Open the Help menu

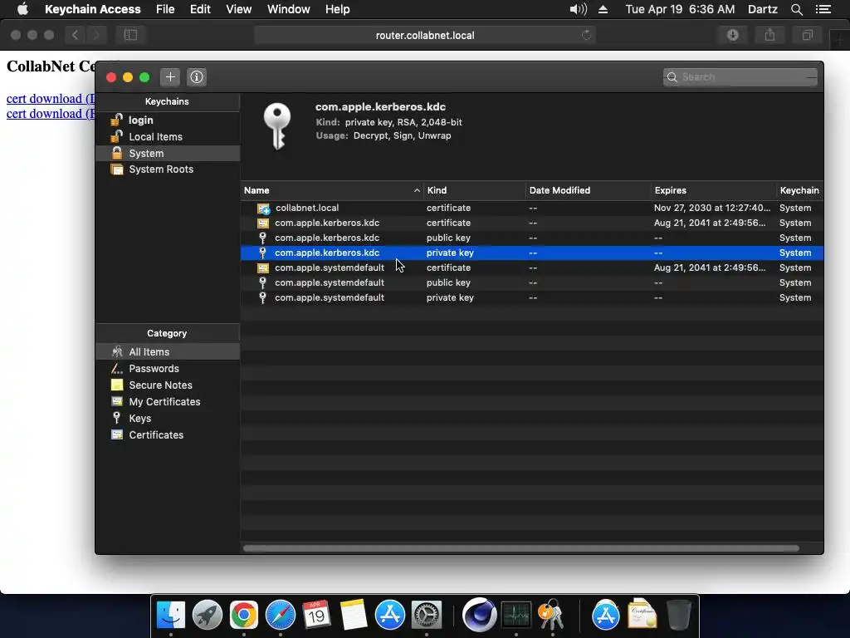[x=337, y=9]
